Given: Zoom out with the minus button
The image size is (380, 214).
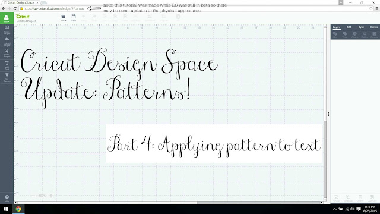Looking at the screenshot, I should pos(33,196).
